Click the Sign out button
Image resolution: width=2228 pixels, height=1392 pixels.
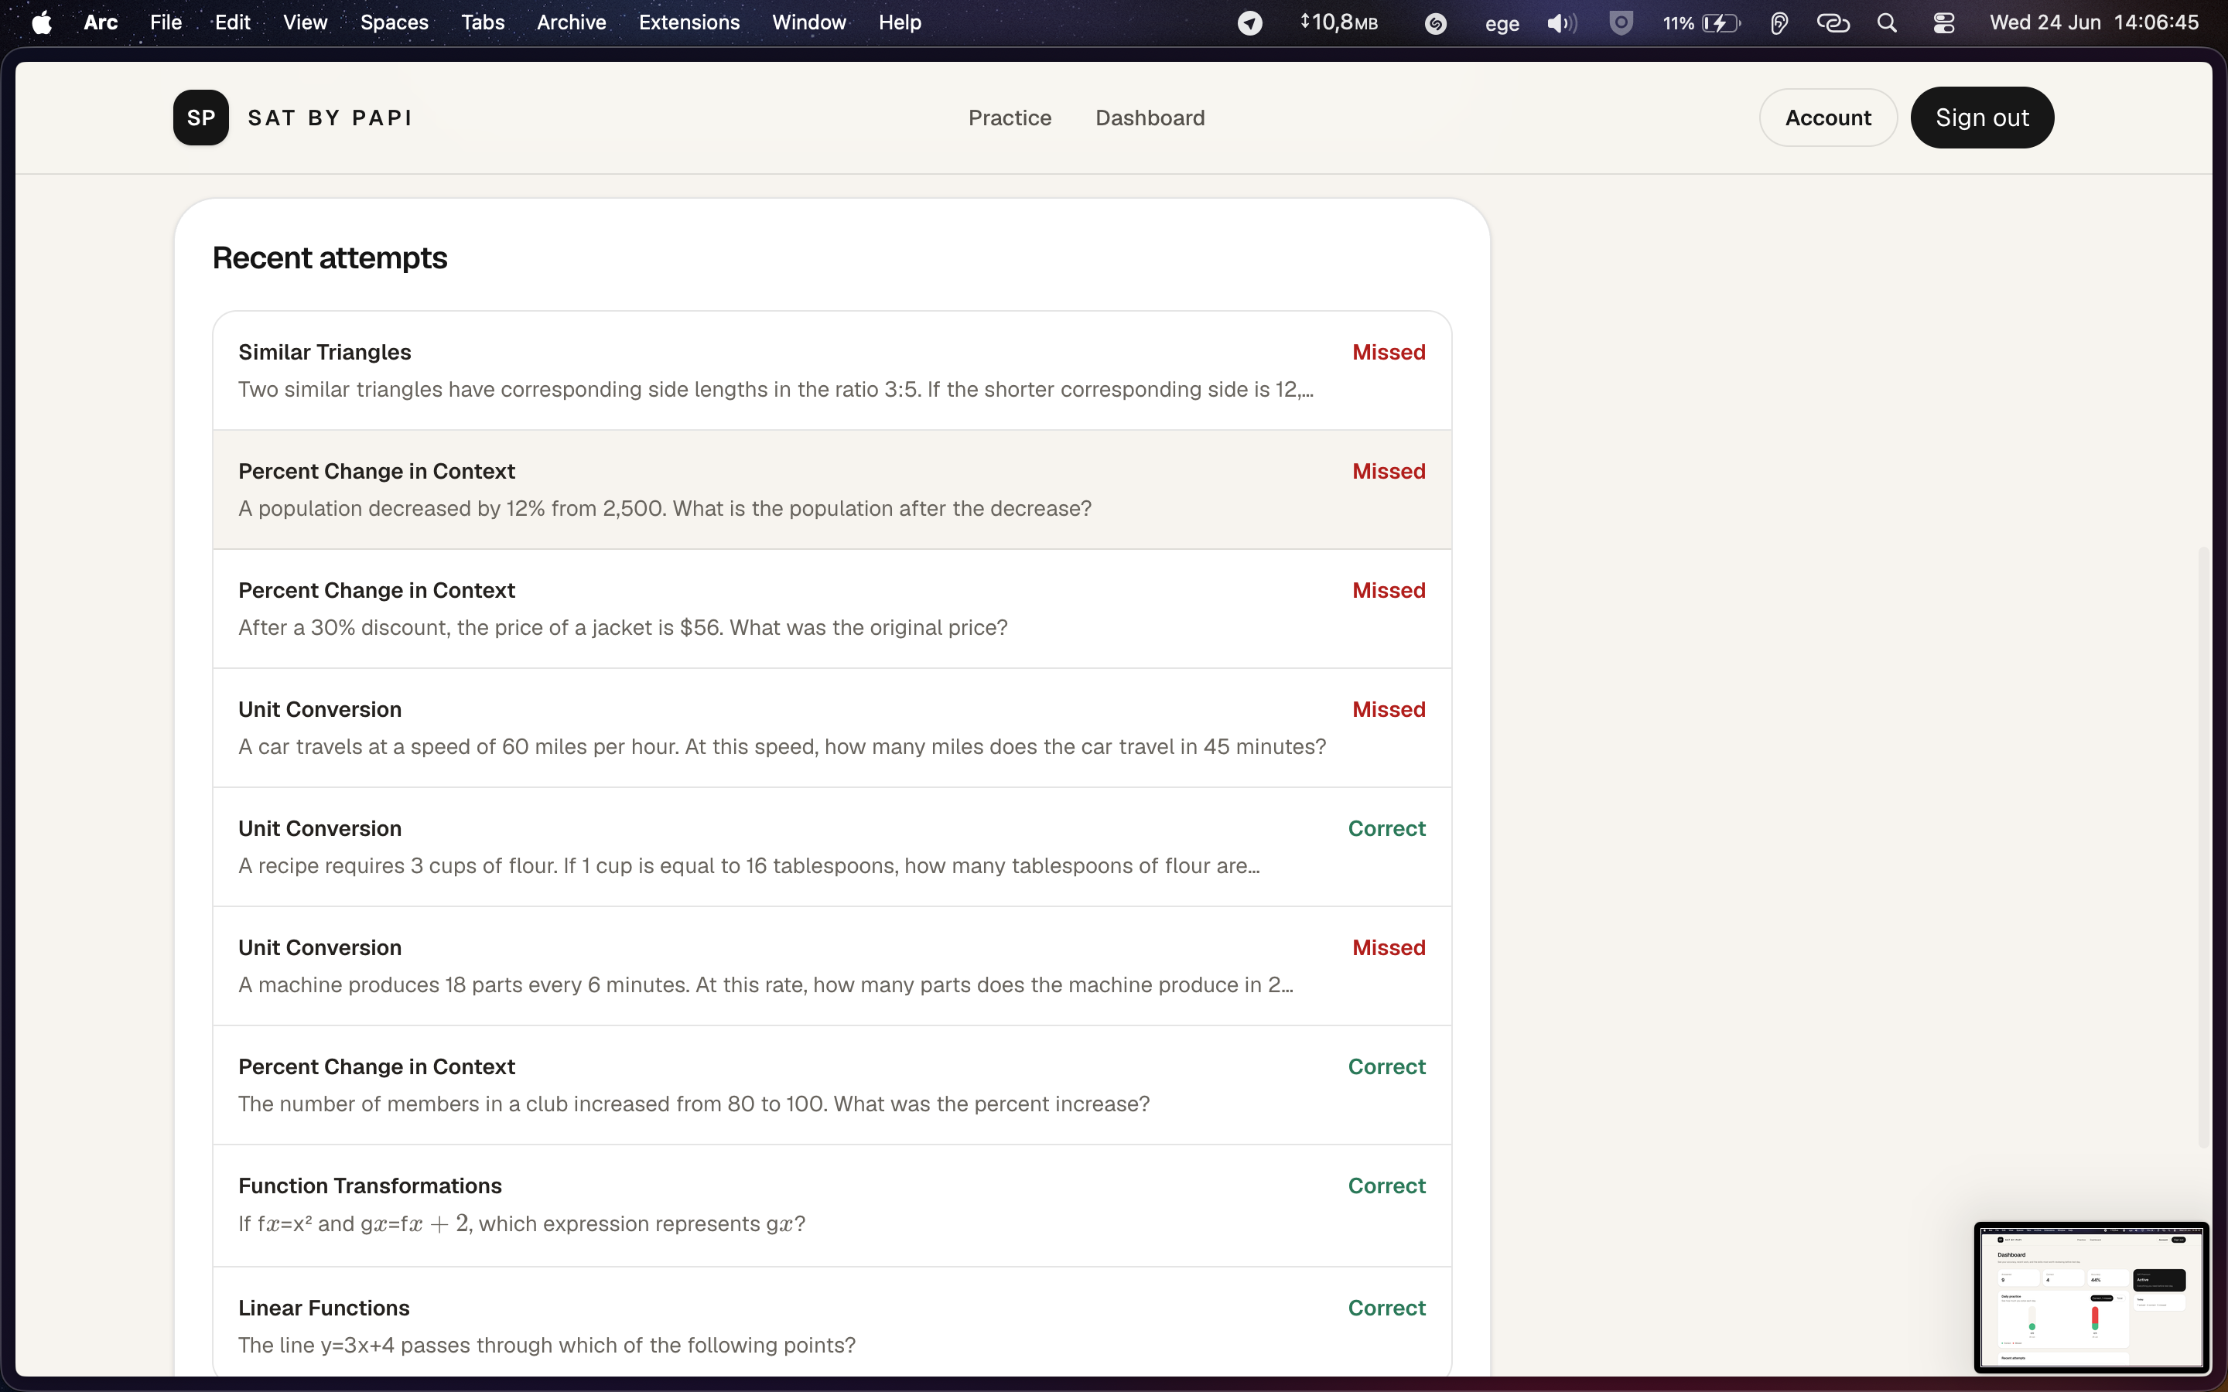click(x=1981, y=118)
